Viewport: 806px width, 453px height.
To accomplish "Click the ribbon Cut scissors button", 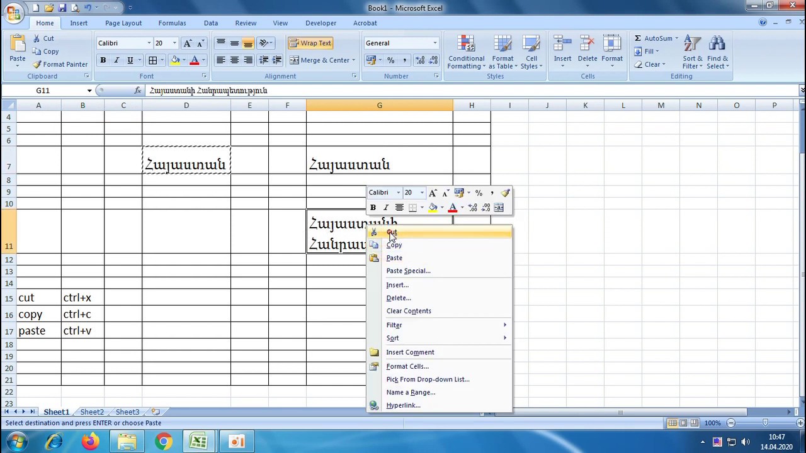I will point(43,38).
